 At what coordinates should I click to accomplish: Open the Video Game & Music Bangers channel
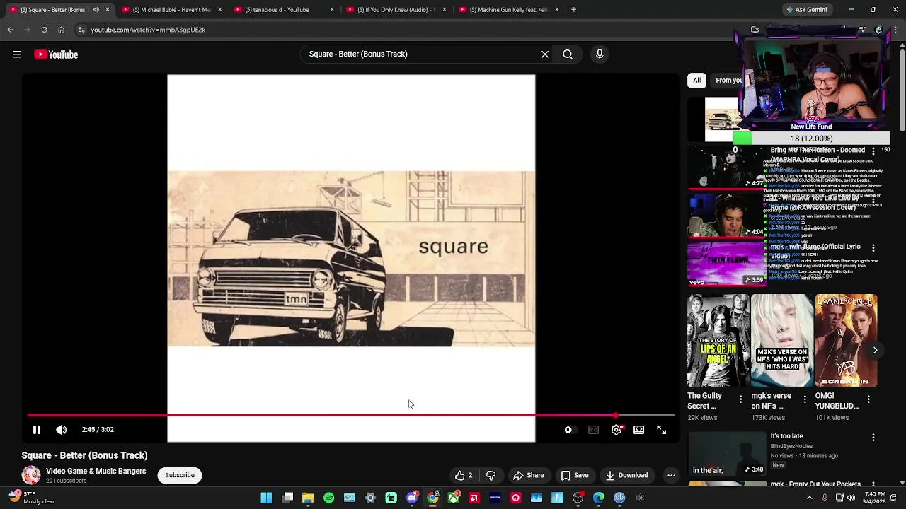[x=96, y=471]
